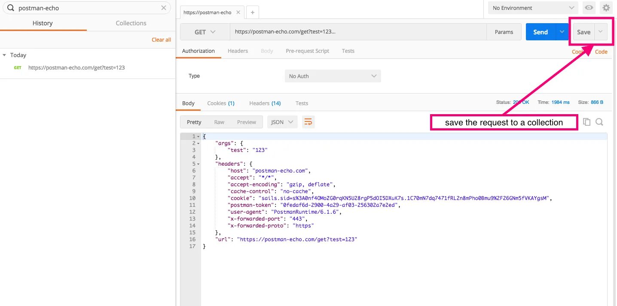Save the request to a collection
The width and height of the screenshot is (617, 306).
(583, 32)
